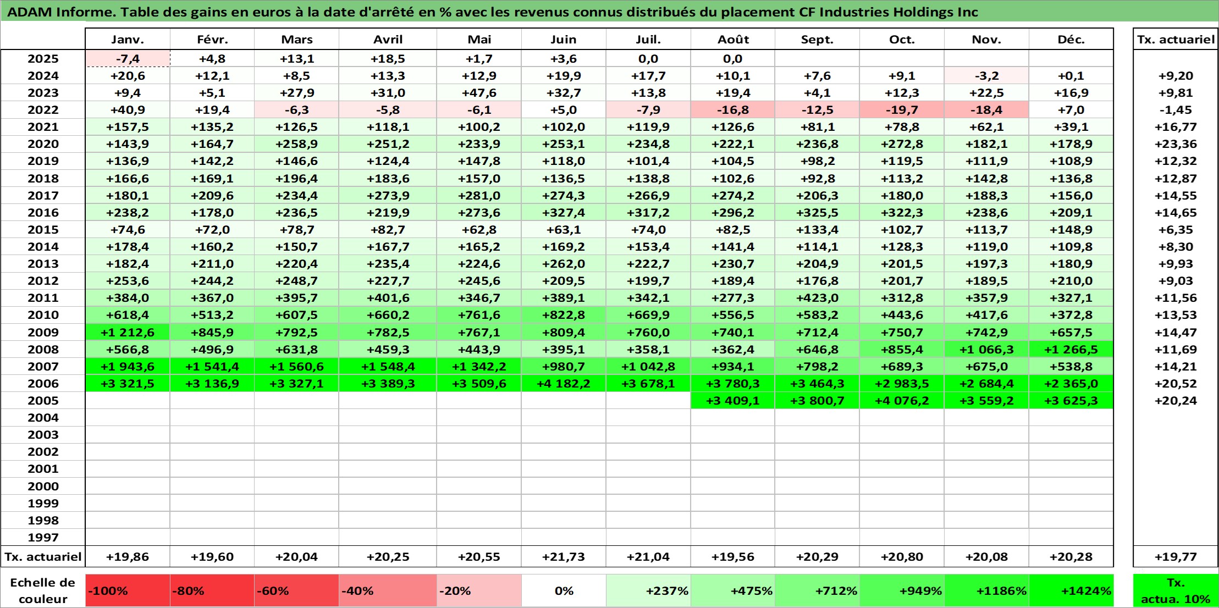The height and width of the screenshot is (608, 1219).
Task: Click the ADAM Informe title banner
Action: [x=609, y=12]
